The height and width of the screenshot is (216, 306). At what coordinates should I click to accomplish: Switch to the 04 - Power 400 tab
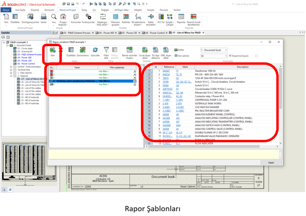click(x=106, y=33)
